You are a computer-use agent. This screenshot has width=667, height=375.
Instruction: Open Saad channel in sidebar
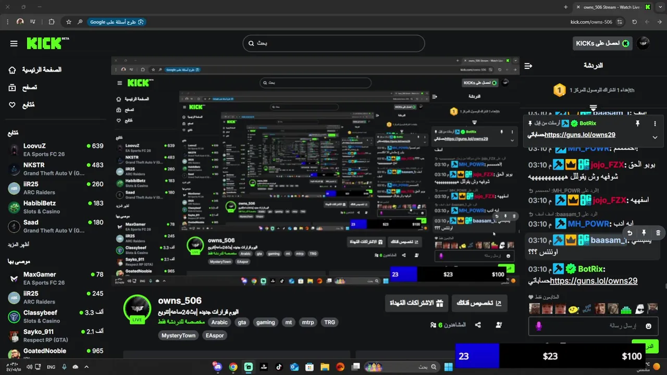[x=56, y=226]
